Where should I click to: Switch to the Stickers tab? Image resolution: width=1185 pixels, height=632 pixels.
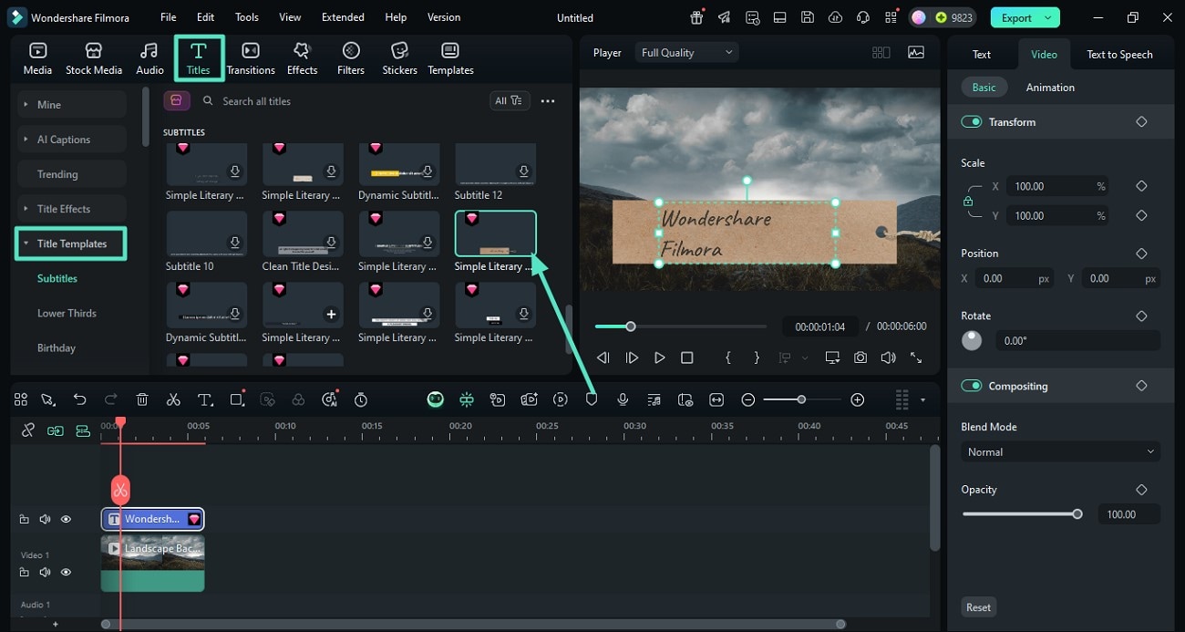(x=399, y=58)
